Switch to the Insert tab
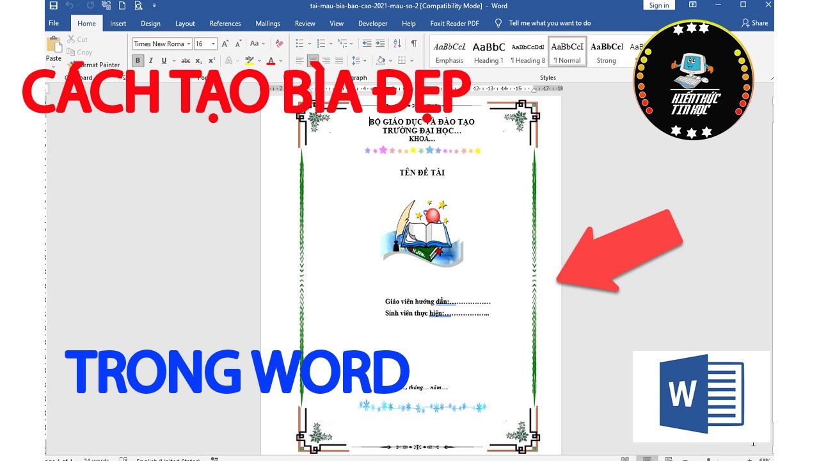Image resolution: width=819 pixels, height=461 pixels. pyautogui.click(x=118, y=23)
